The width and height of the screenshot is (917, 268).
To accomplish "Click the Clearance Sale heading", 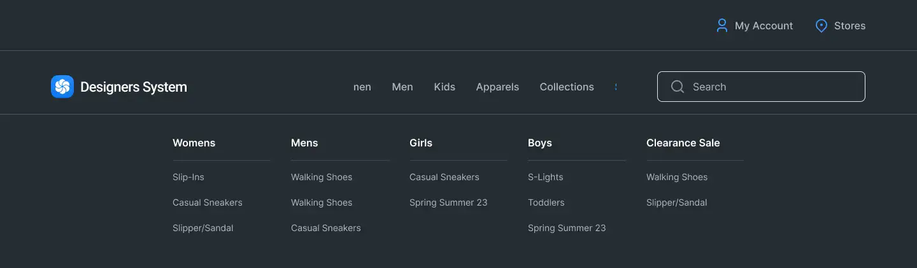I will [683, 143].
